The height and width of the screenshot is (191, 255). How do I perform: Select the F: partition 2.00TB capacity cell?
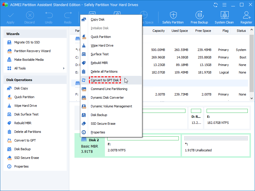[160, 94]
